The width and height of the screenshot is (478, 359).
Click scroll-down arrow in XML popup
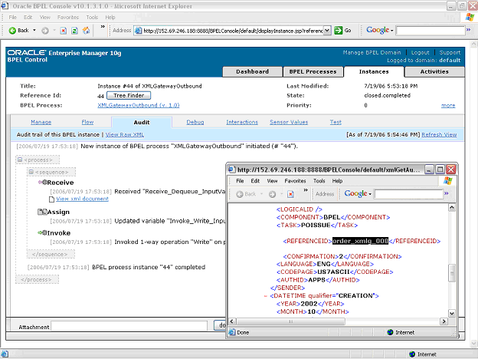pos(452,313)
